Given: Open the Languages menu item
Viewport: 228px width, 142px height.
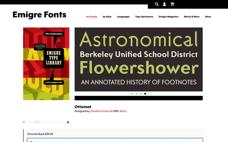Looking at the screenshot, I should coord(123,17).
